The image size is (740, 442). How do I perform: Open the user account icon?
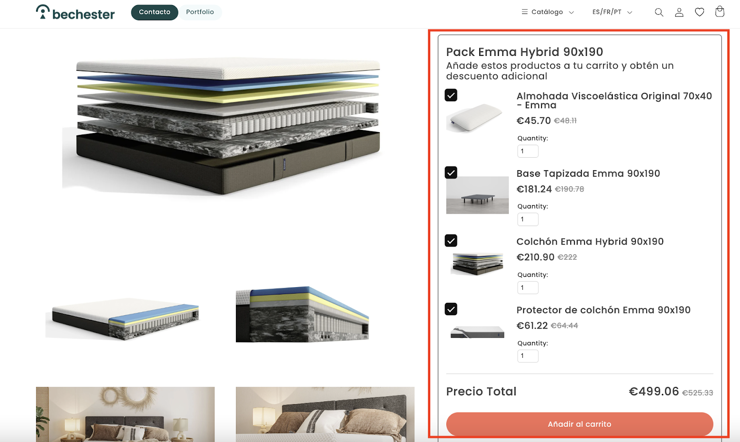(x=679, y=12)
